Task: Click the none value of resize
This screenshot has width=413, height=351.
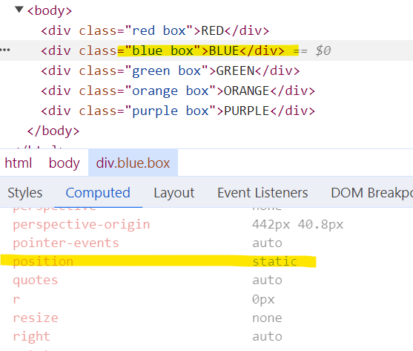Action: click(267, 318)
